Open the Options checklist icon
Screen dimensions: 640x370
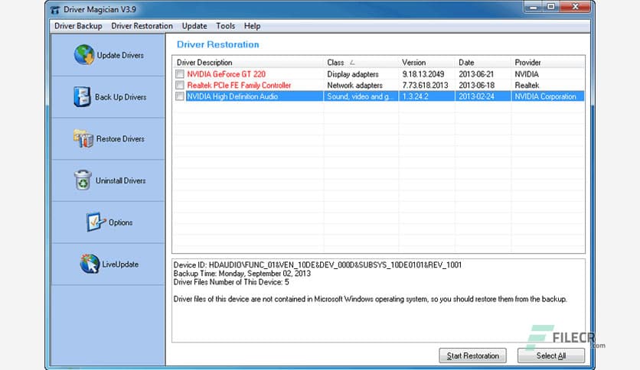[96, 222]
